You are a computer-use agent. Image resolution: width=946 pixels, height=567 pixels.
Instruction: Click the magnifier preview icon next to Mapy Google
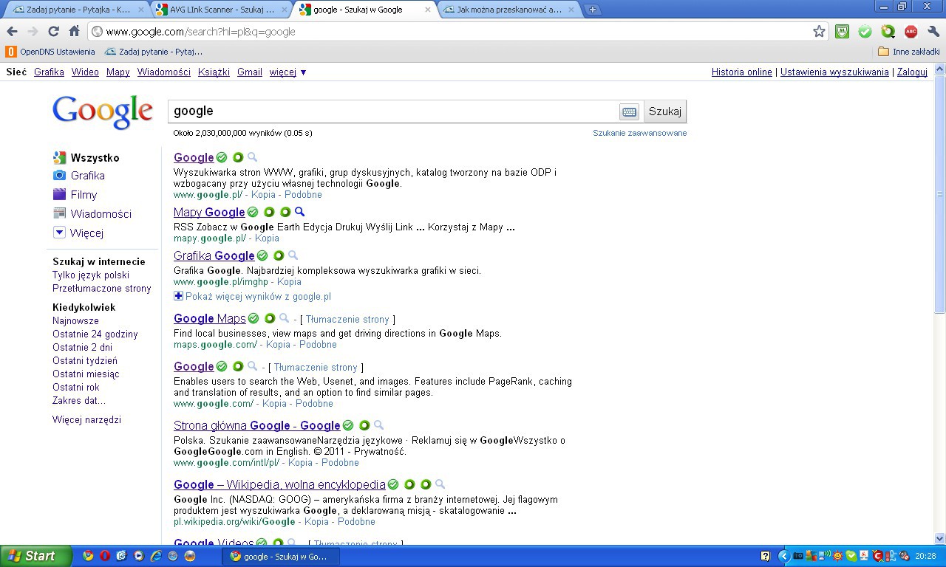(x=299, y=213)
